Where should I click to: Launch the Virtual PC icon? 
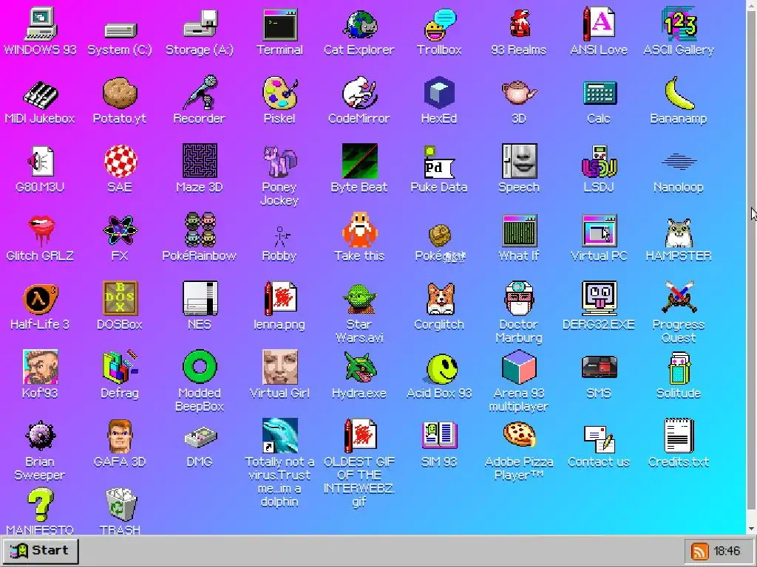click(x=599, y=230)
